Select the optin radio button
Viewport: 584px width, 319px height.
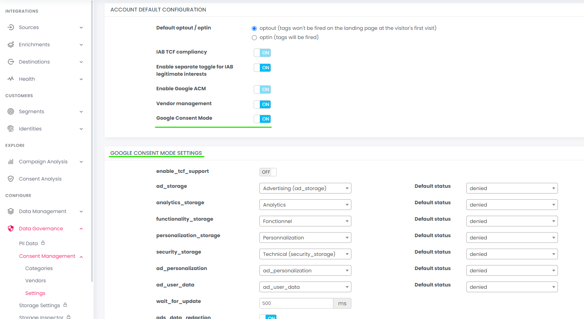(x=254, y=37)
